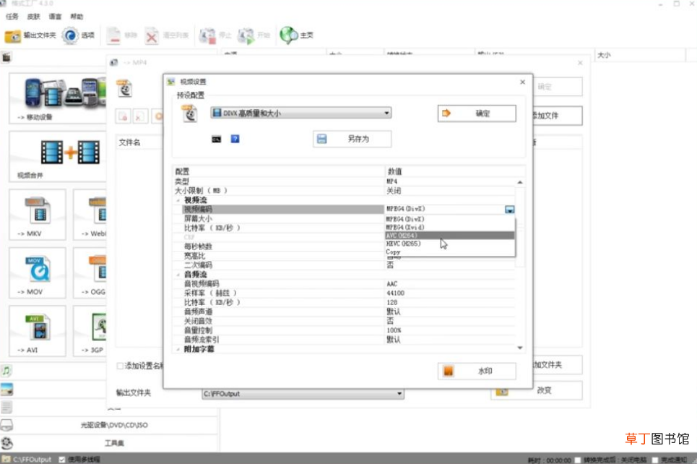Expand the Additional Subtitle section
Image resolution: width=697 pixels, height=464 pixels.
tap(178, 349)
